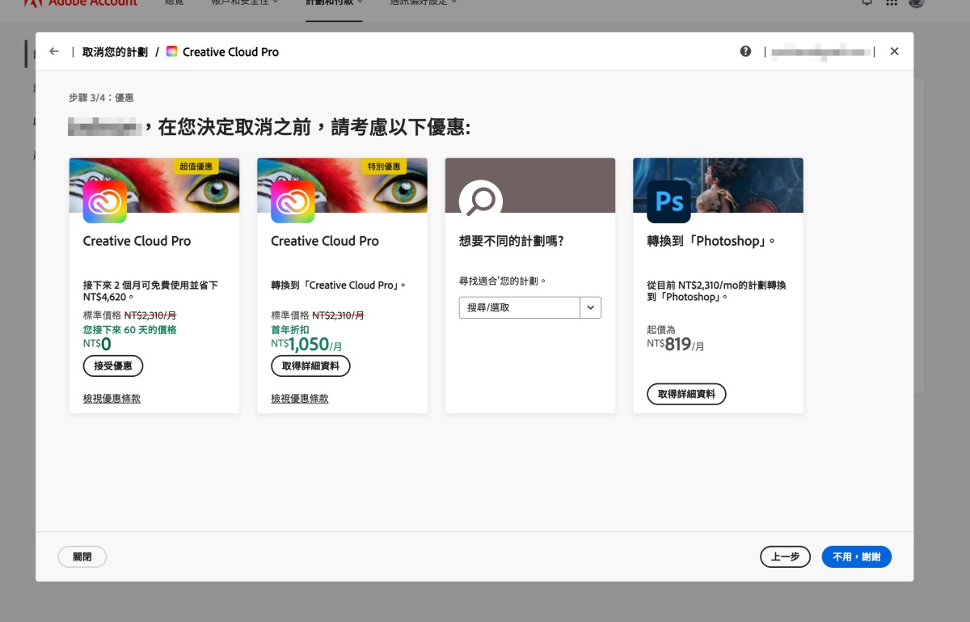Image resolution: width=970 pixels, height=622 pixels.
Task: Click the 起價為 label
Action: click(661, 330)
